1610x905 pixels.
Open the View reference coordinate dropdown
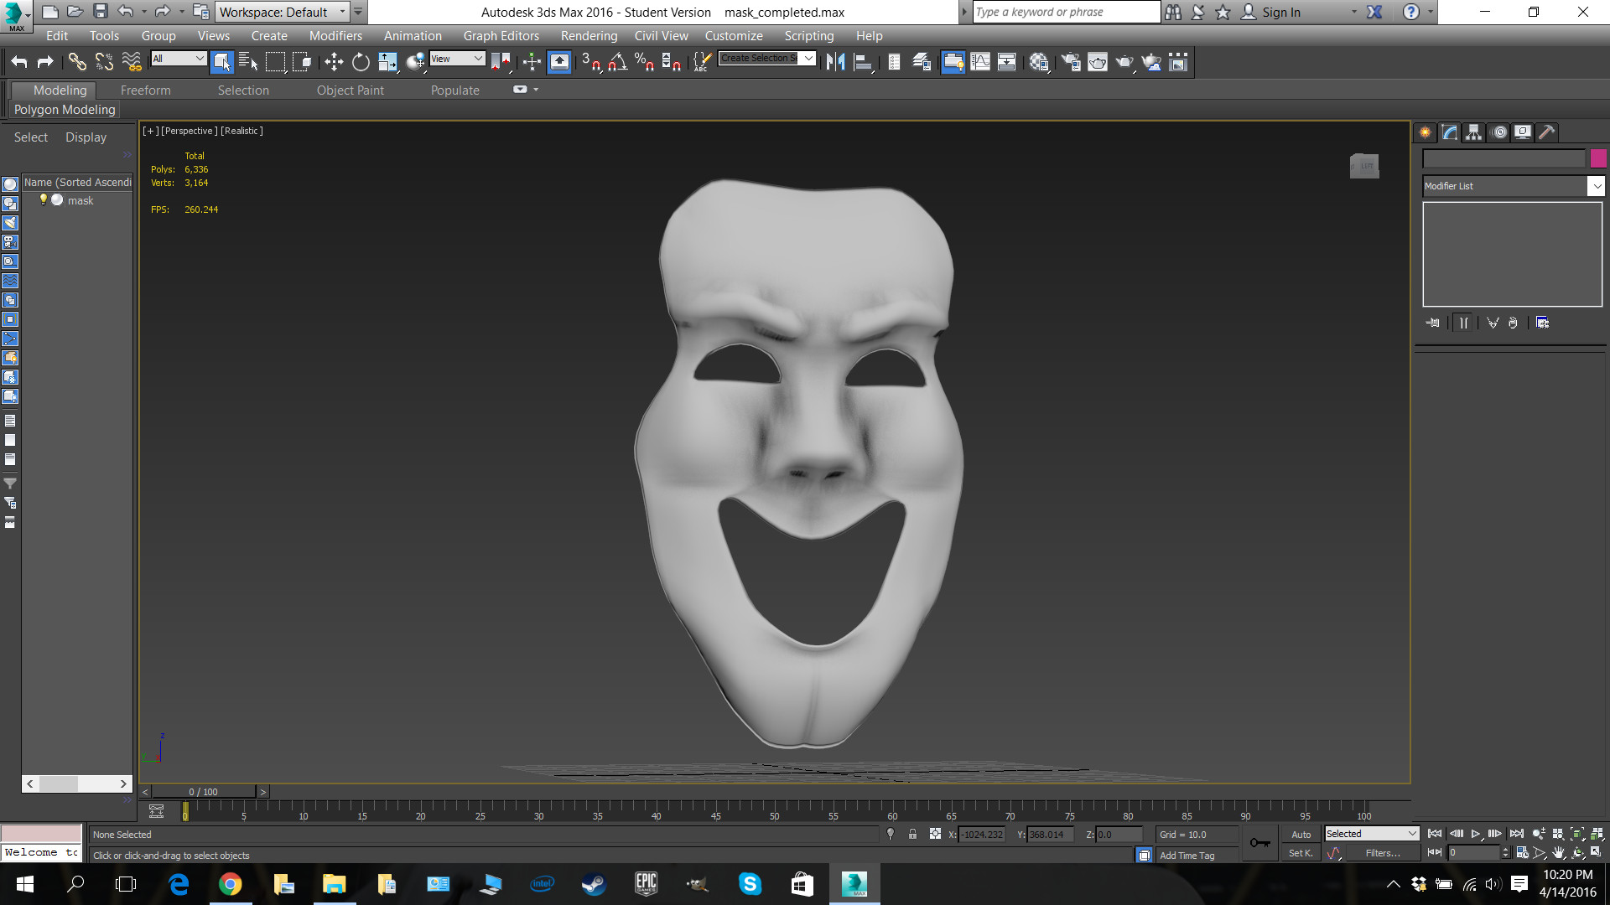point(457,58)
